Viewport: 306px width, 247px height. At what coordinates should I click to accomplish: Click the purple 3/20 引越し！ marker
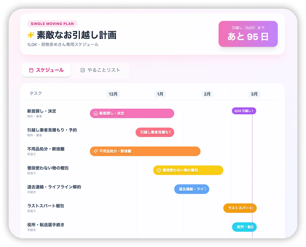244,111
